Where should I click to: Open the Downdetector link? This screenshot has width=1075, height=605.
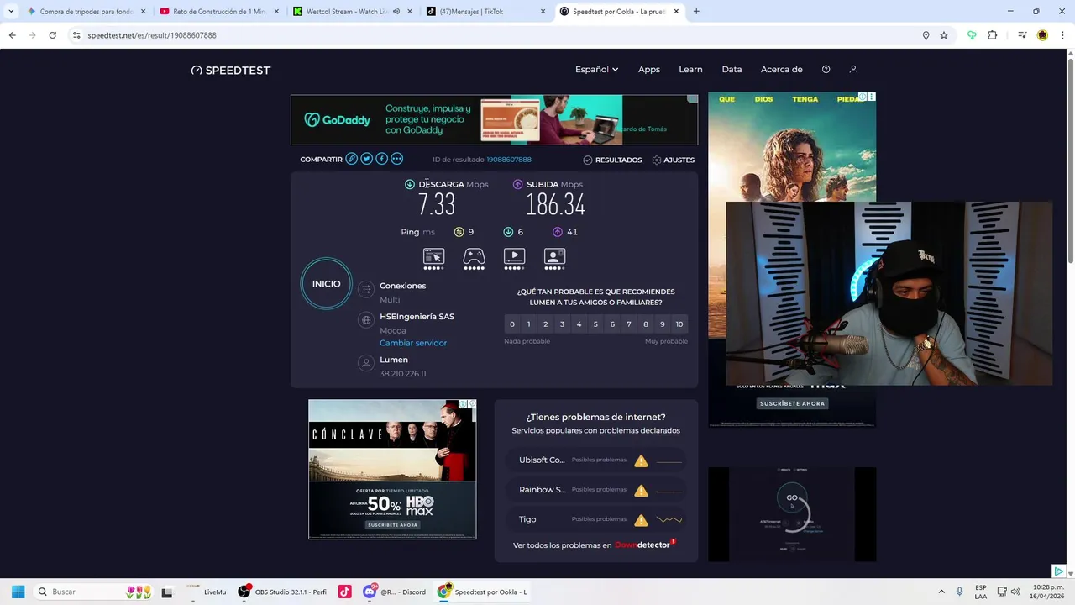coord(645,544)
